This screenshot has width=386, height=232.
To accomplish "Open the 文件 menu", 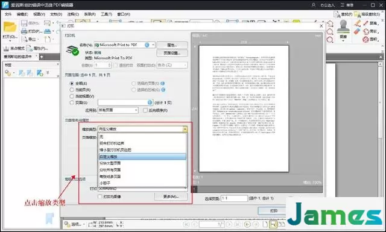I will pos(8,14).
